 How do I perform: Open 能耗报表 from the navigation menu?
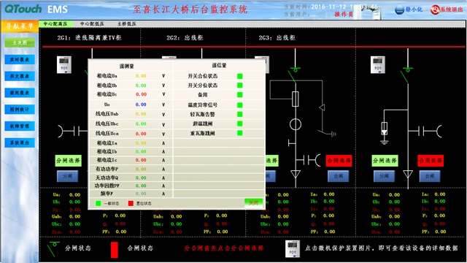[x=20, y=93]
